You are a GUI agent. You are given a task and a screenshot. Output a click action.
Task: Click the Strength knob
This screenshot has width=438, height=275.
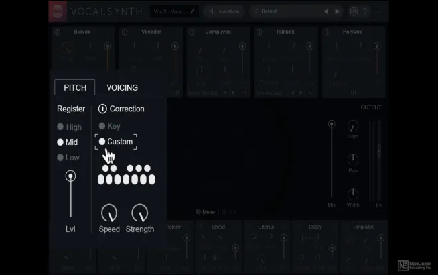click(139, 213)
